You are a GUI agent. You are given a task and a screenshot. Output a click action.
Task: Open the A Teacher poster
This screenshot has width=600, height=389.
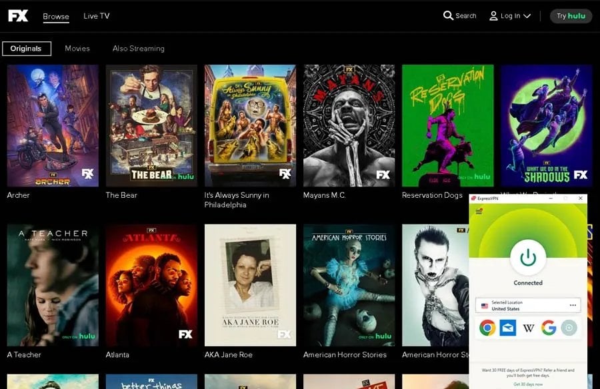coord(53,285)
